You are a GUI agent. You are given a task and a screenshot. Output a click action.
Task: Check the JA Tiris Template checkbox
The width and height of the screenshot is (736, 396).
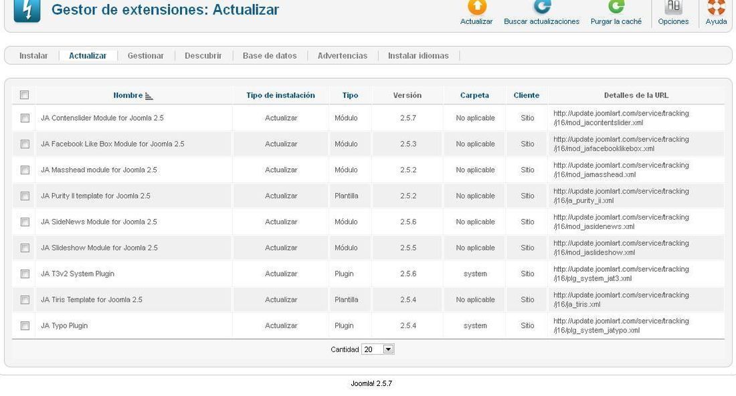(25, 300)
